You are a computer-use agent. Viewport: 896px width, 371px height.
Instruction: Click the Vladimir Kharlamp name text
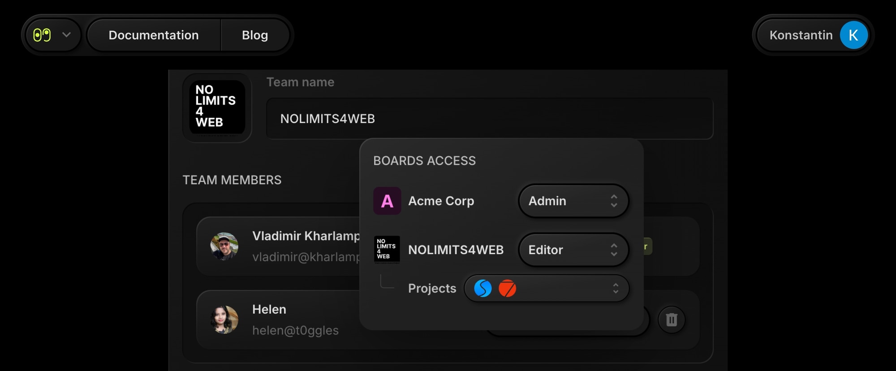[x=306, y=236]
